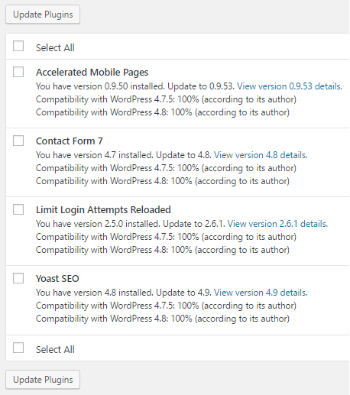Click Yoast SEO's WordPress 4.8 compatibility line
Viewport: 350px width, 395px height.
click(163, 319)
